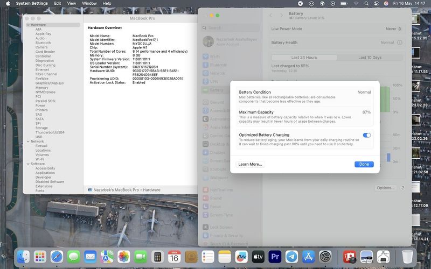431x269 pixels.
Task: Open Photo Booth in the Dock
Action: [x=350, y=257]
